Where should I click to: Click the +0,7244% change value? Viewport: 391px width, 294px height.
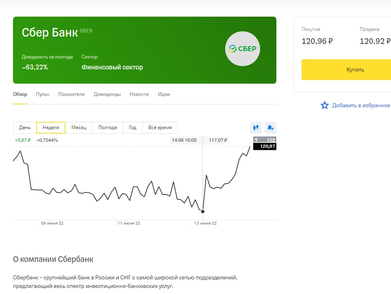coord(47,140)
